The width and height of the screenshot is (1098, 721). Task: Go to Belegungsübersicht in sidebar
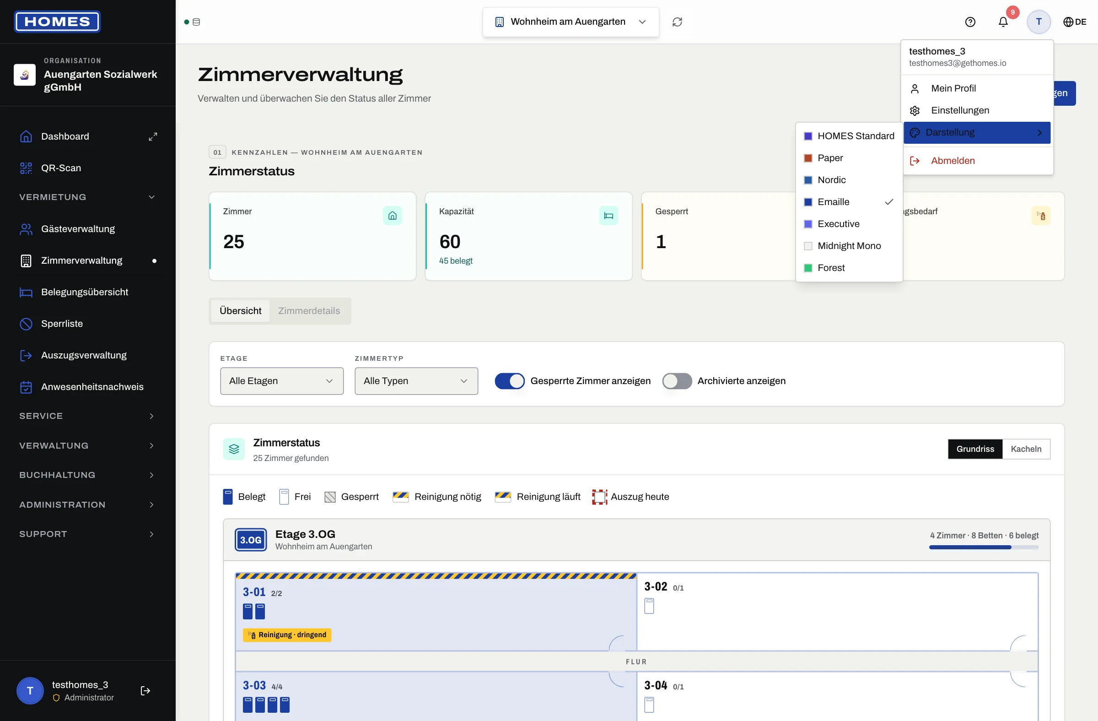click(88, 292)
